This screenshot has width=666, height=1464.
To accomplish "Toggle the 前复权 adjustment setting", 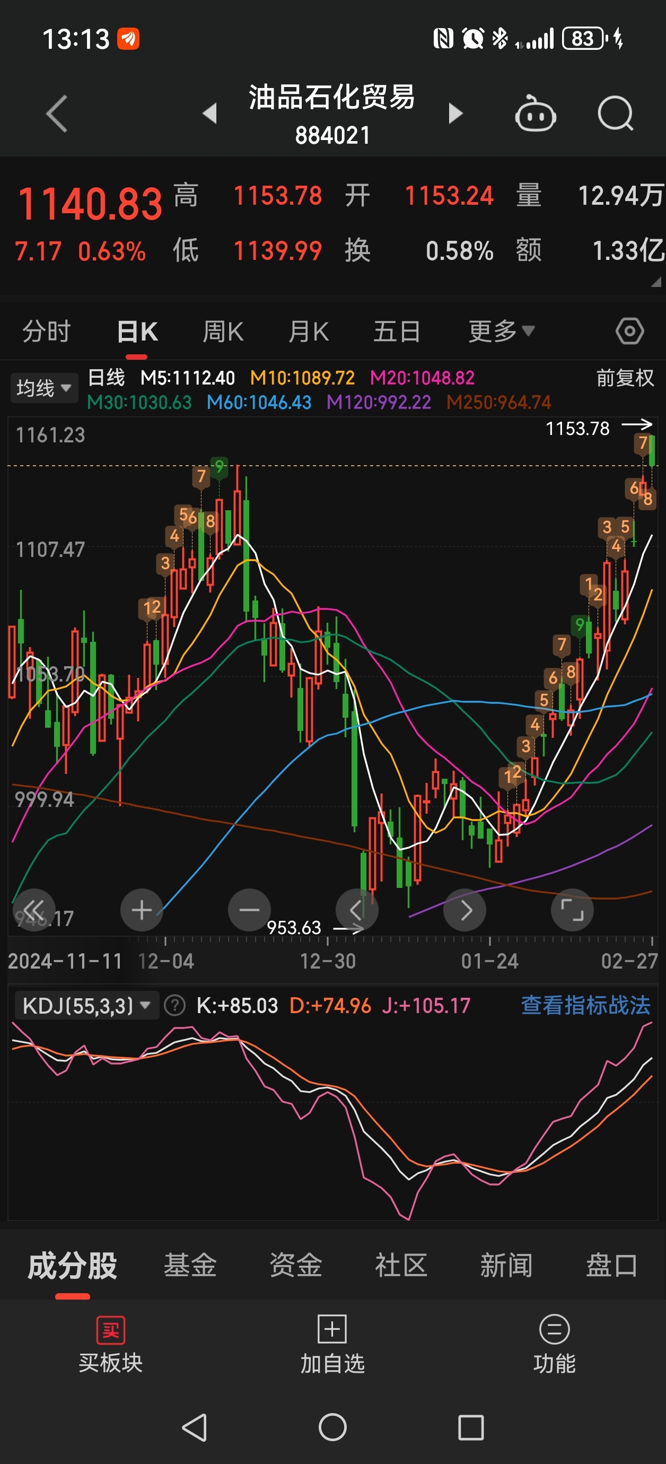I will coord(625,378).
